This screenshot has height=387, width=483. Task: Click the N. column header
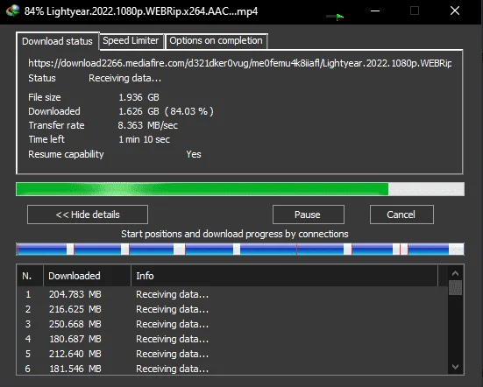click(x=30, y=276)
